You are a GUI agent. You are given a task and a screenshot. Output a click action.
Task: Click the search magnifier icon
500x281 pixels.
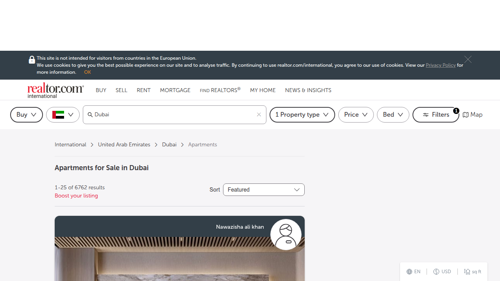(x=90, y=115)
